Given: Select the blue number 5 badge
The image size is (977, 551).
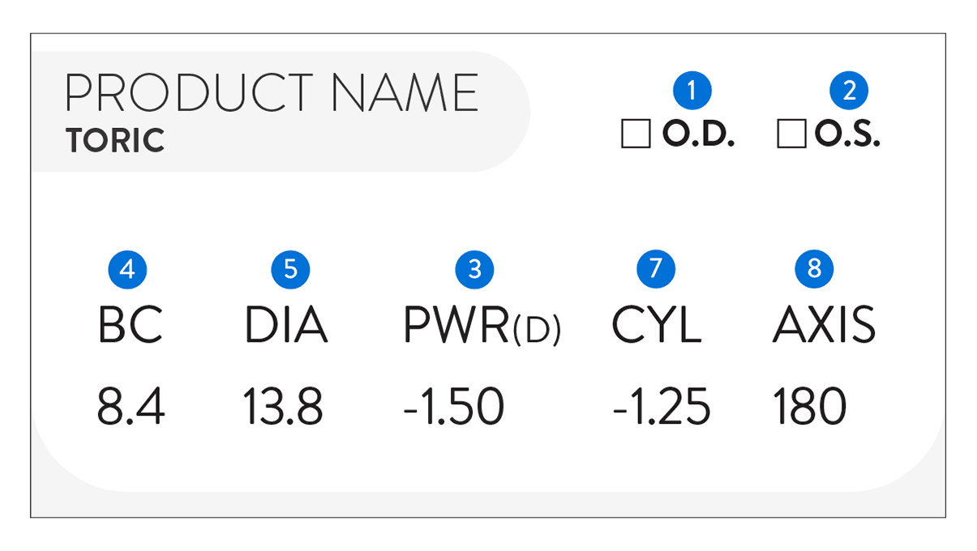Looking at the screenshot, I should (x=290, y=269).
